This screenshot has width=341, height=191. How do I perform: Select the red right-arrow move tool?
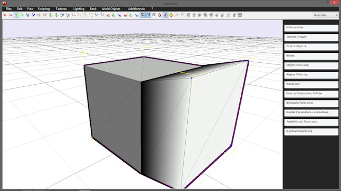(10, 15)
